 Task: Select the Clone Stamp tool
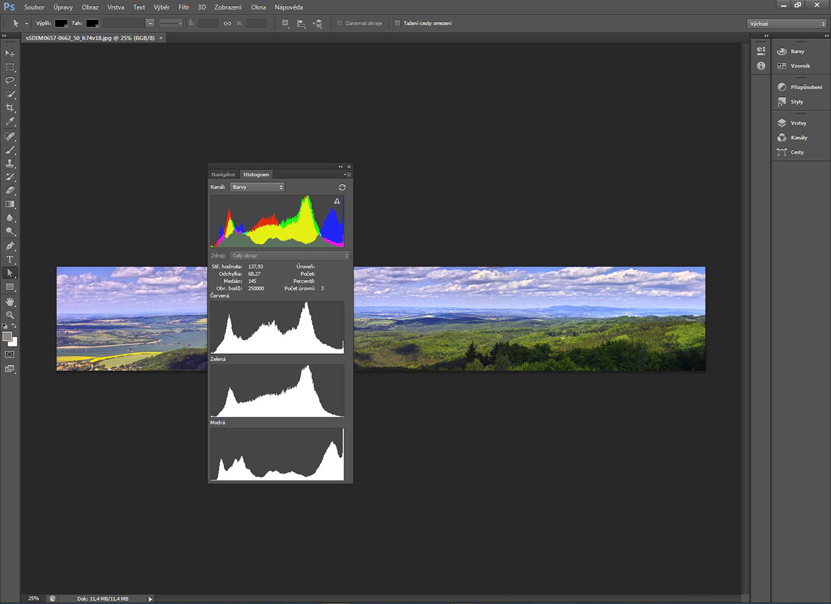click(10, 163)
